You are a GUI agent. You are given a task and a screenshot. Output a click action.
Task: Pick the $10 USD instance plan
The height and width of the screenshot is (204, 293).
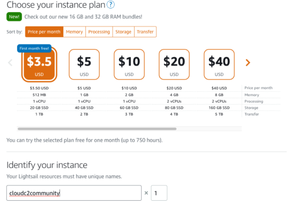[129, 64]
